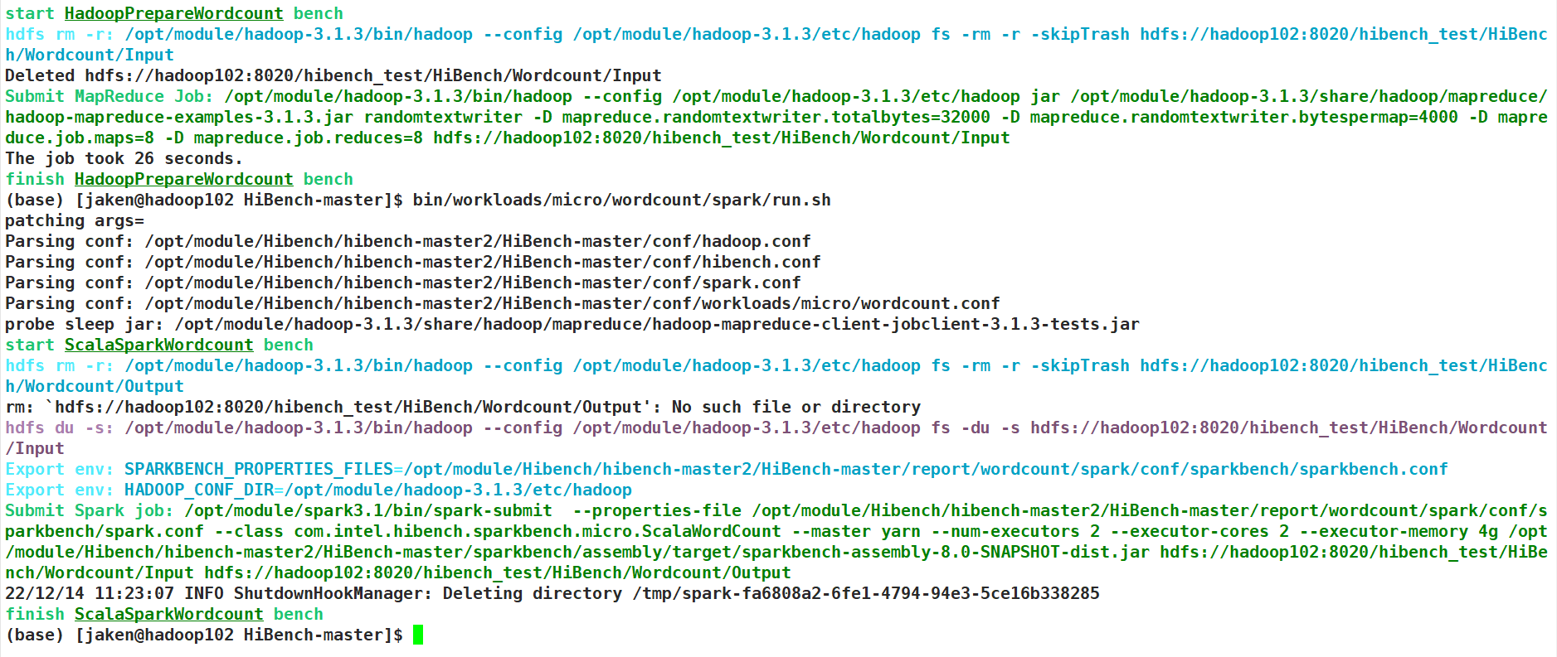Click the underlined ScalaSparkWordcount after 'start'
Image resolution: width=1557 pixels, height=657 pixels.
[x=158, y=345]
